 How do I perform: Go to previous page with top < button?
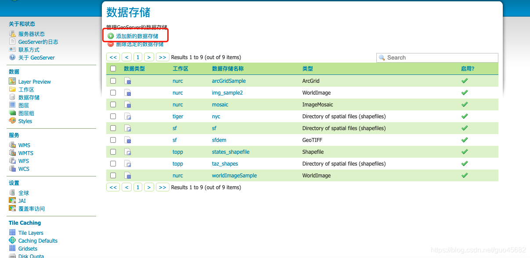tap(126, 57)
